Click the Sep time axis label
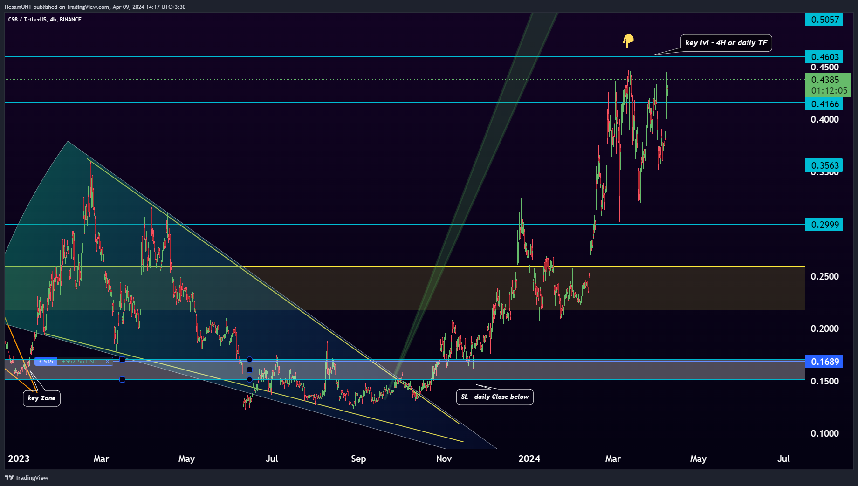Image resolution: width=858 pixels, height=486 pixels. (358, 459)
